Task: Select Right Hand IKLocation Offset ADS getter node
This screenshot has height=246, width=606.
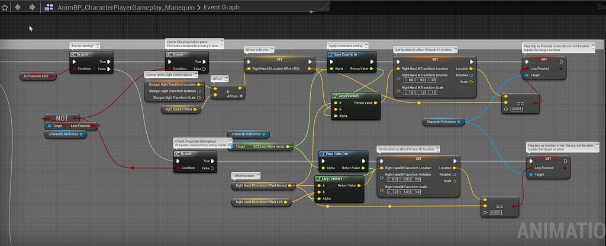Action: click(x=261, y=202)
